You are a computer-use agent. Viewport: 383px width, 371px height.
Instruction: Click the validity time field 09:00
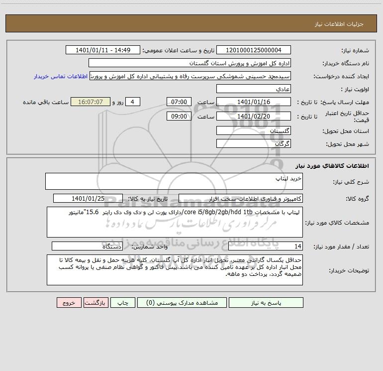pyautogui.click(x=179, y=116)
